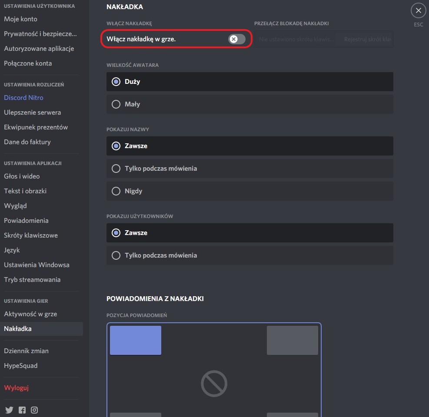
Task: Select 'Mały' avatar size radio
Action: [249, 104]
